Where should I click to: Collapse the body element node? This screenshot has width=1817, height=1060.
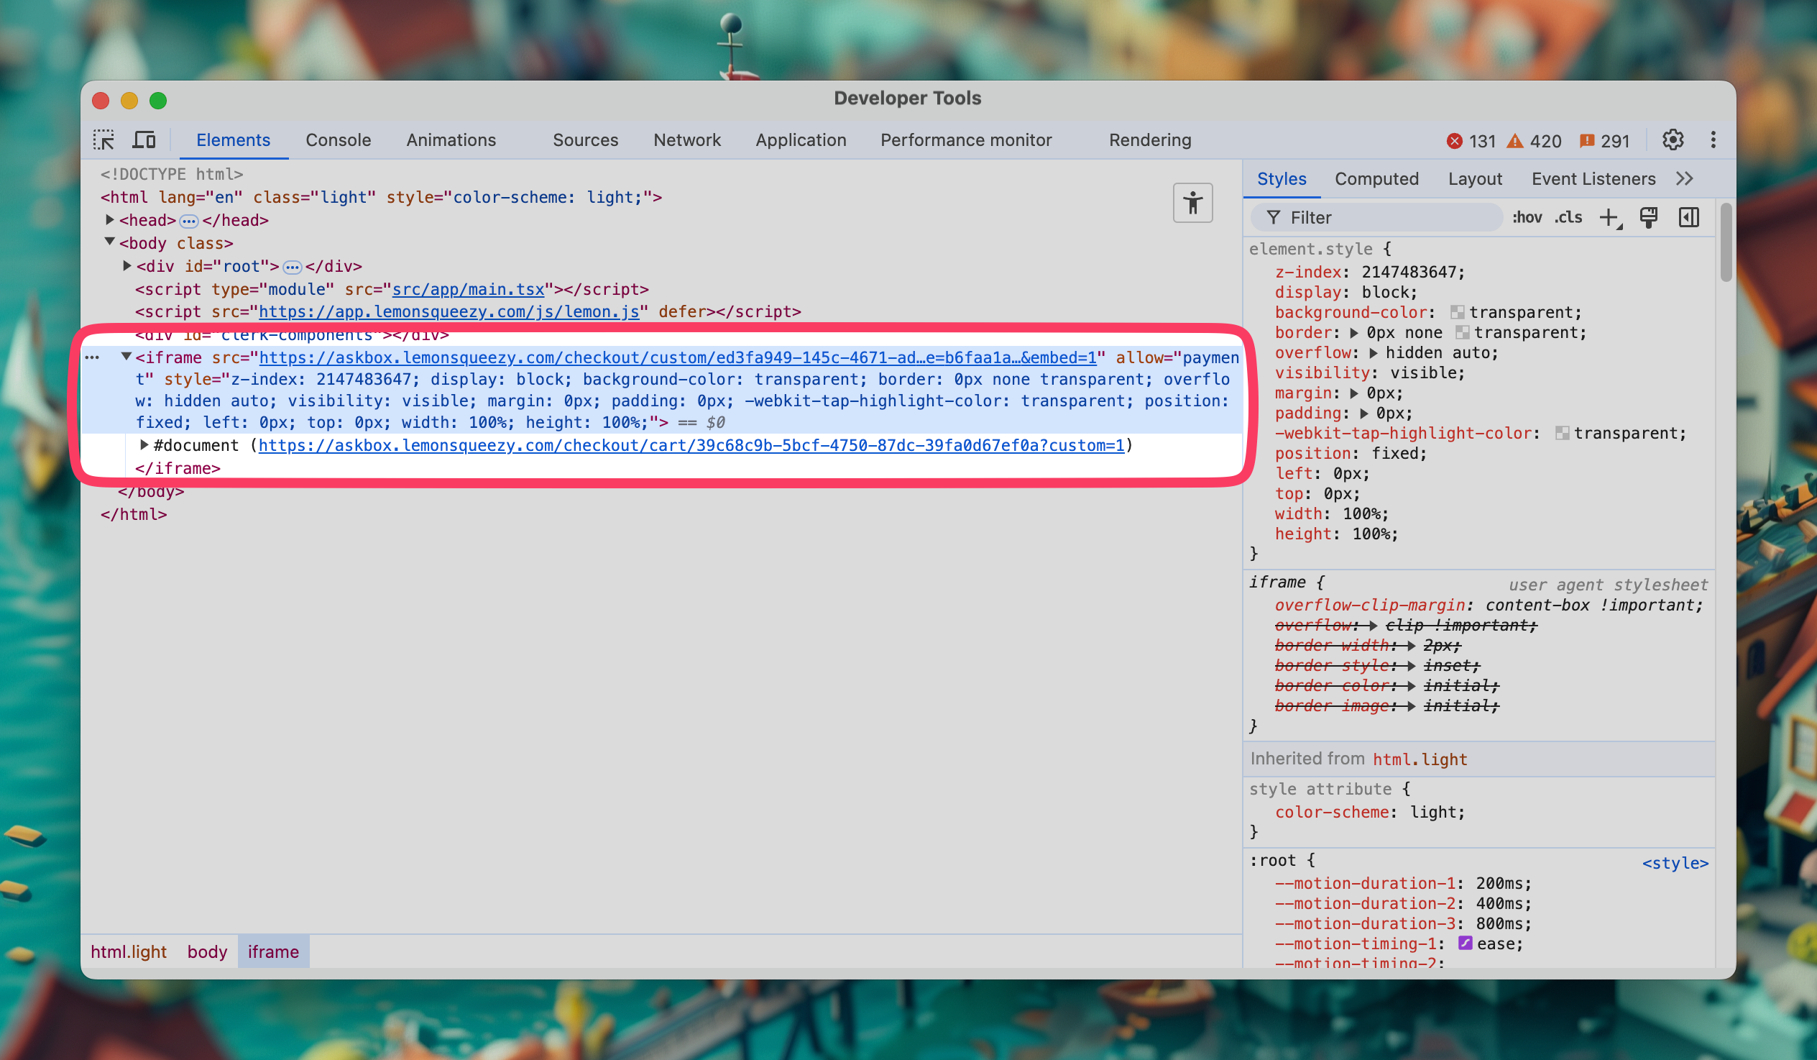(x=109, y=242)
